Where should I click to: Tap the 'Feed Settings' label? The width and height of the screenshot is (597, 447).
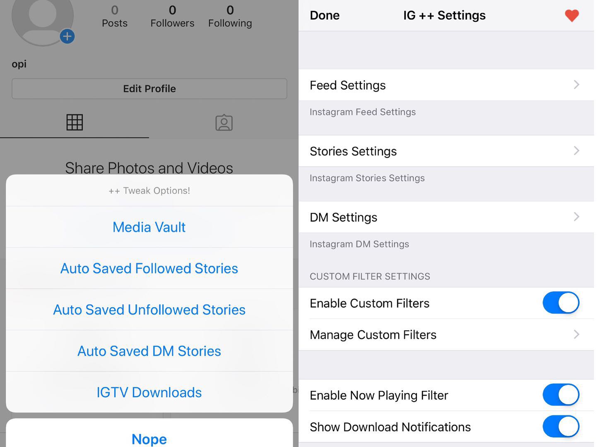348,85
